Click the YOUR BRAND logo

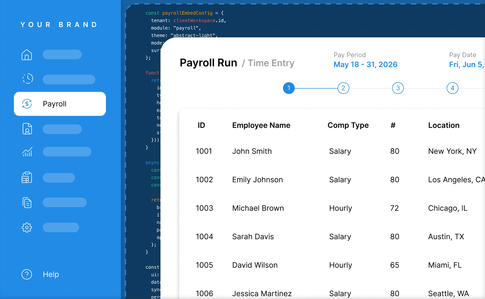[x=59, y=25]
